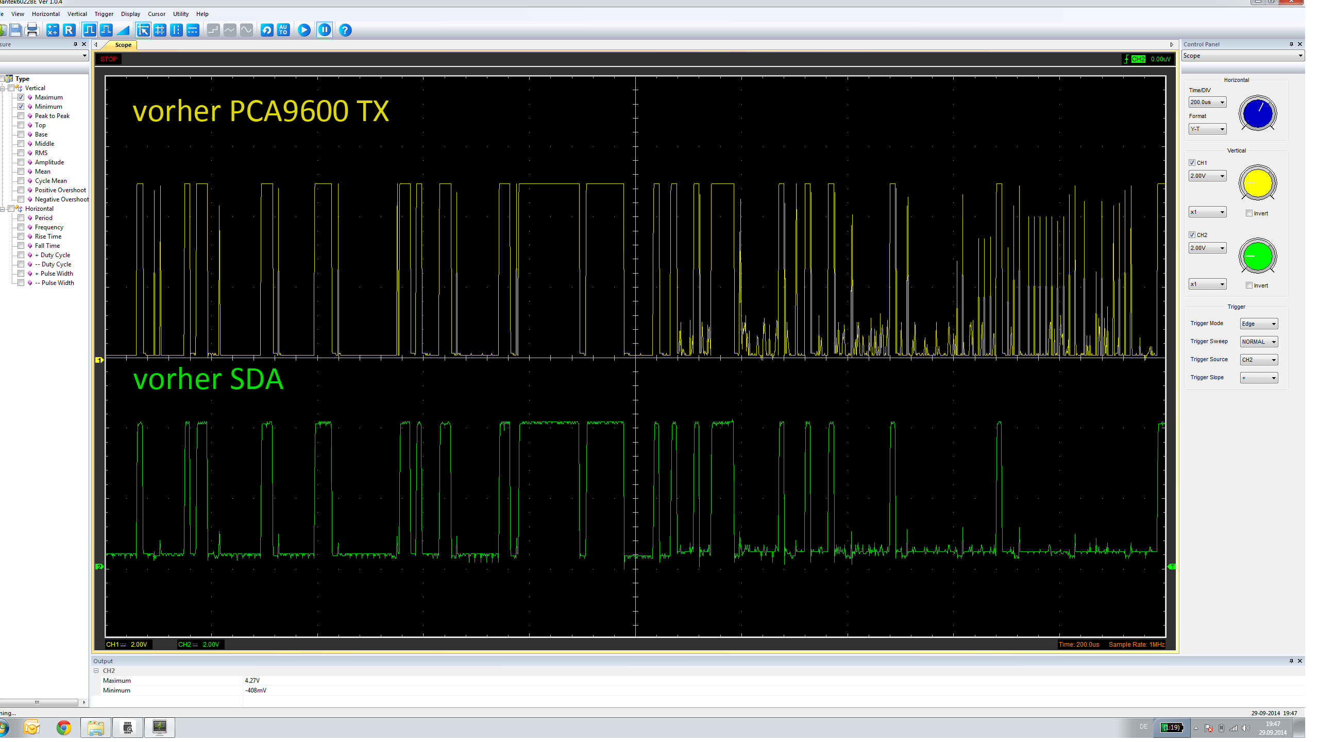Click the Save floppy disk icon
The height and width of the screenshot is (742, 1319).
point(15,30)
